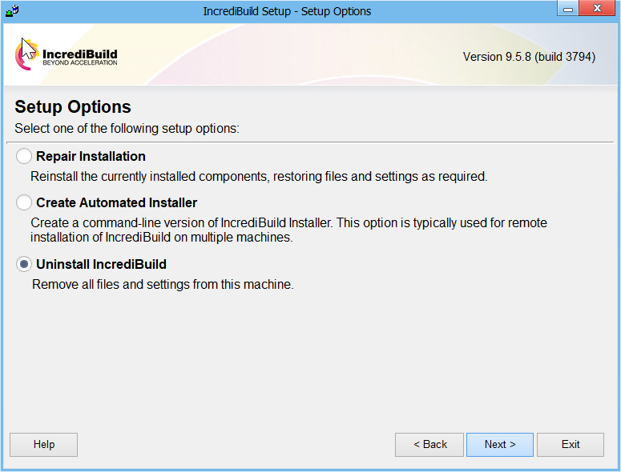
Task: Click the command-line installer description text
Action: [x=288, y=230]
